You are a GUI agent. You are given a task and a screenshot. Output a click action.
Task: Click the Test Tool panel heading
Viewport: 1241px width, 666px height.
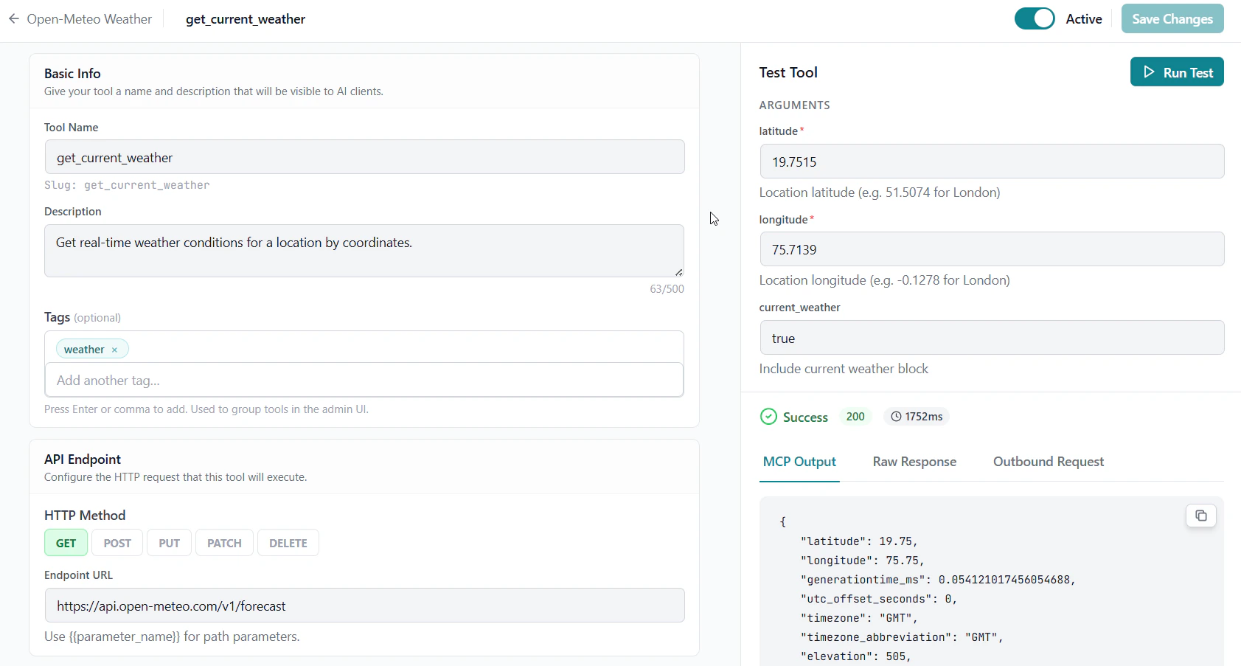788,72
